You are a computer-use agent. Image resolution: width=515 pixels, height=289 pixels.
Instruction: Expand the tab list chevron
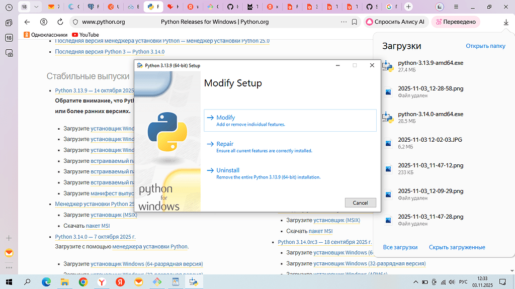[36, 7]
